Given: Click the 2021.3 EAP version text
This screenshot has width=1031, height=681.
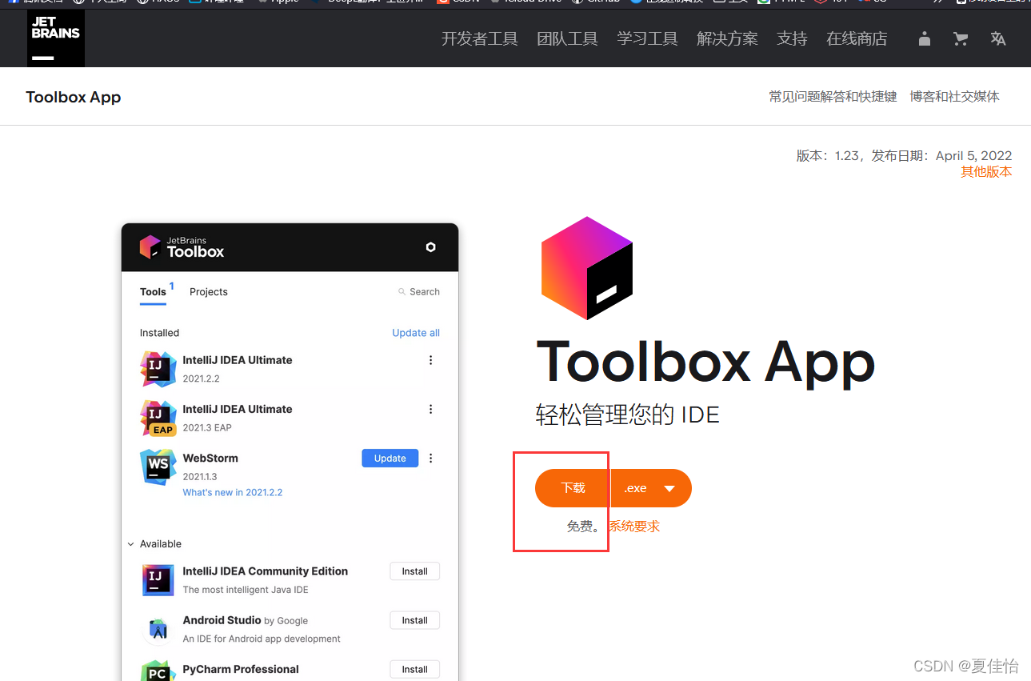Looking at the screenshot, I should coord(207,428).
